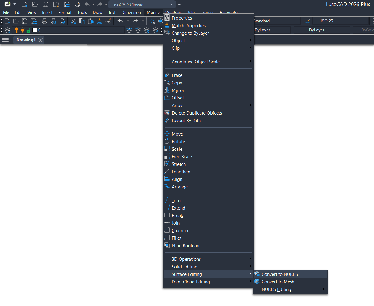Screen dimensions: 374x306
Task: Toggle layer 0 lock padlock icon
Action: pos(29,30)
